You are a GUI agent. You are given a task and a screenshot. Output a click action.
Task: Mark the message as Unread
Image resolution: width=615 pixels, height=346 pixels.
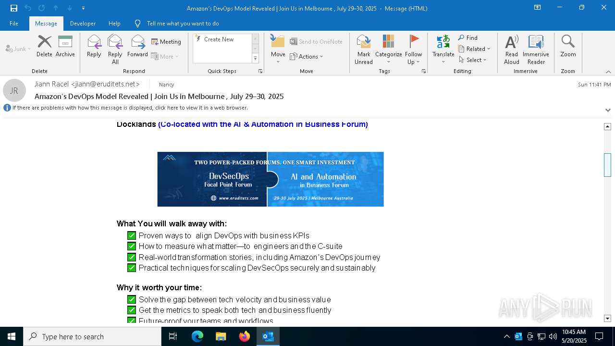coord(364,49)
